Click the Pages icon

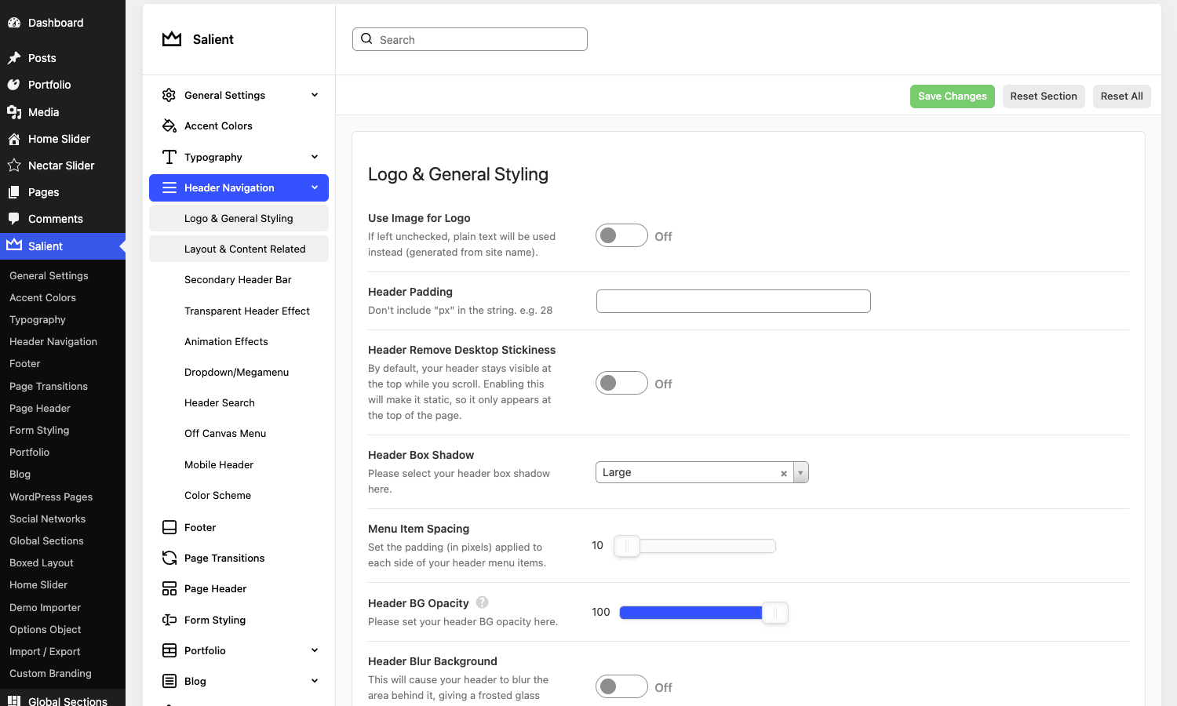13,192
